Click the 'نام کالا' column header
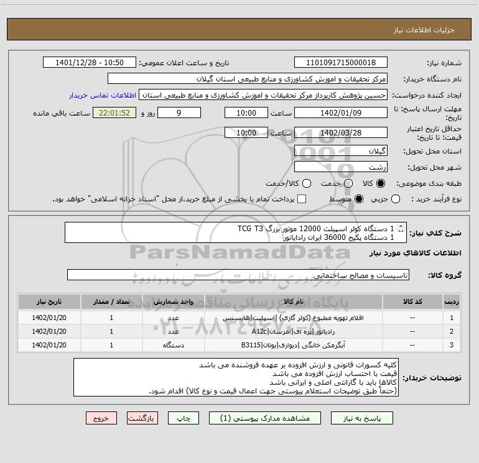 [293, 301]
